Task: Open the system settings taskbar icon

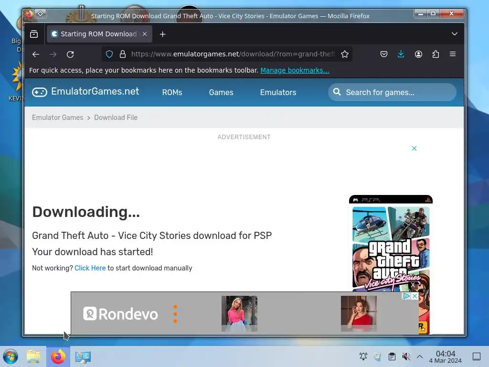Action: (83, 356)
